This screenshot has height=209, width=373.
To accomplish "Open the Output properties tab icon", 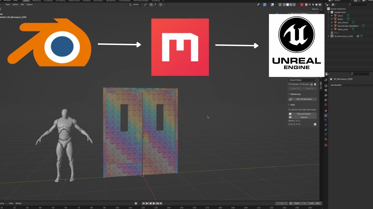I will [x=326, y=90].
